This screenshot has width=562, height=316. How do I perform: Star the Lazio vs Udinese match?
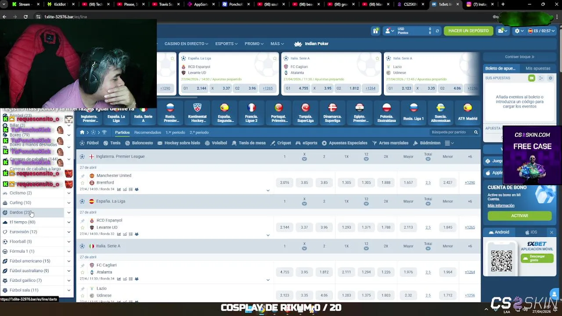(82, 295)
